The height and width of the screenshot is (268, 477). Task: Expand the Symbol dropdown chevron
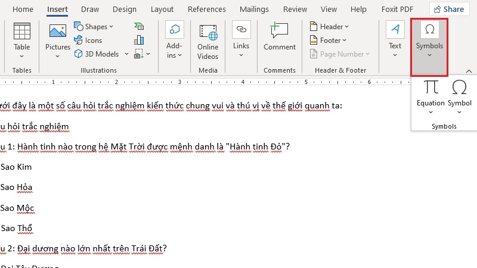click(x=459, y=113)
